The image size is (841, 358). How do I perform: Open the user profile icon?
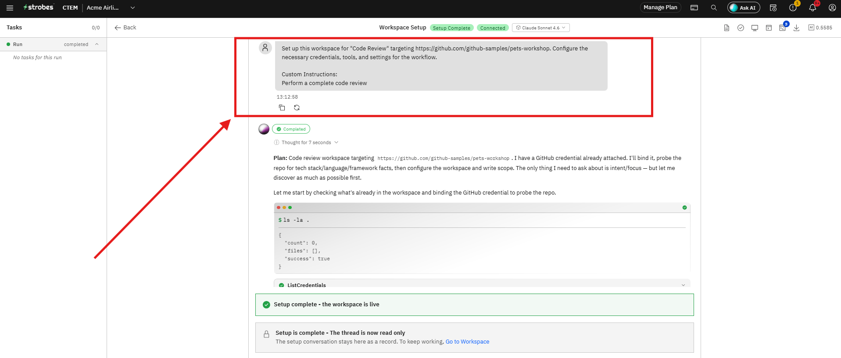[x=832, y=8]
